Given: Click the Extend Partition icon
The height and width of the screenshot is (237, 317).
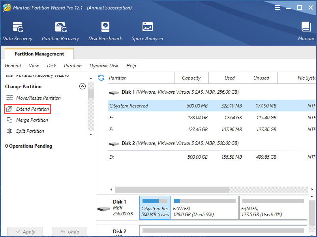Looking at the screenshot, I should 9,109.
